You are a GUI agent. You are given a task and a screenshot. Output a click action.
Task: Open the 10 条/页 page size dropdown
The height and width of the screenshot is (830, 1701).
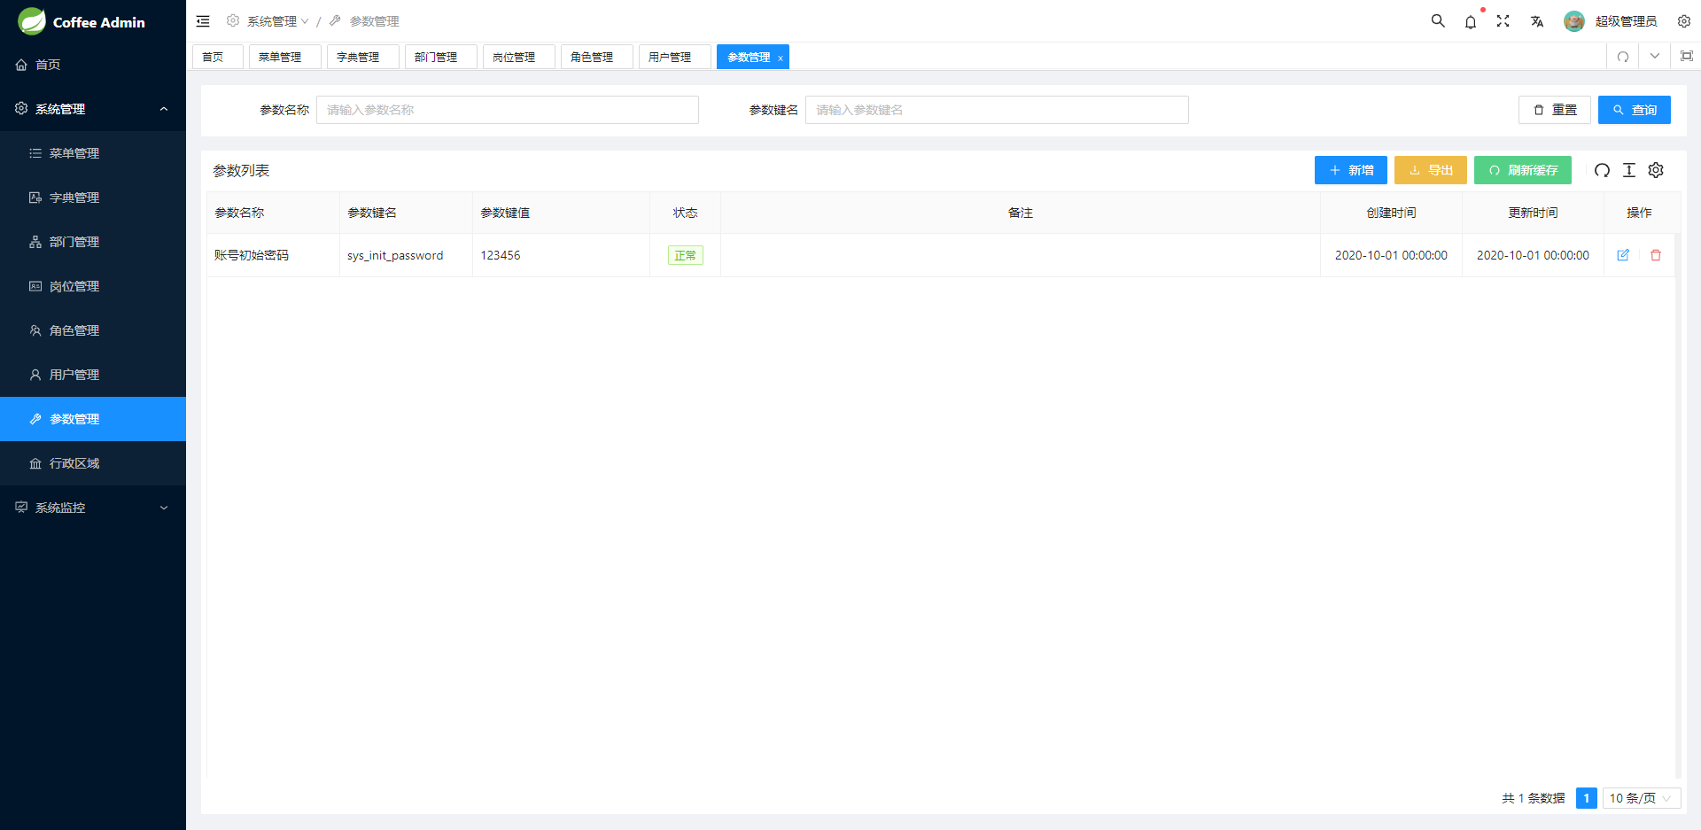click(x=1641, y=798)
